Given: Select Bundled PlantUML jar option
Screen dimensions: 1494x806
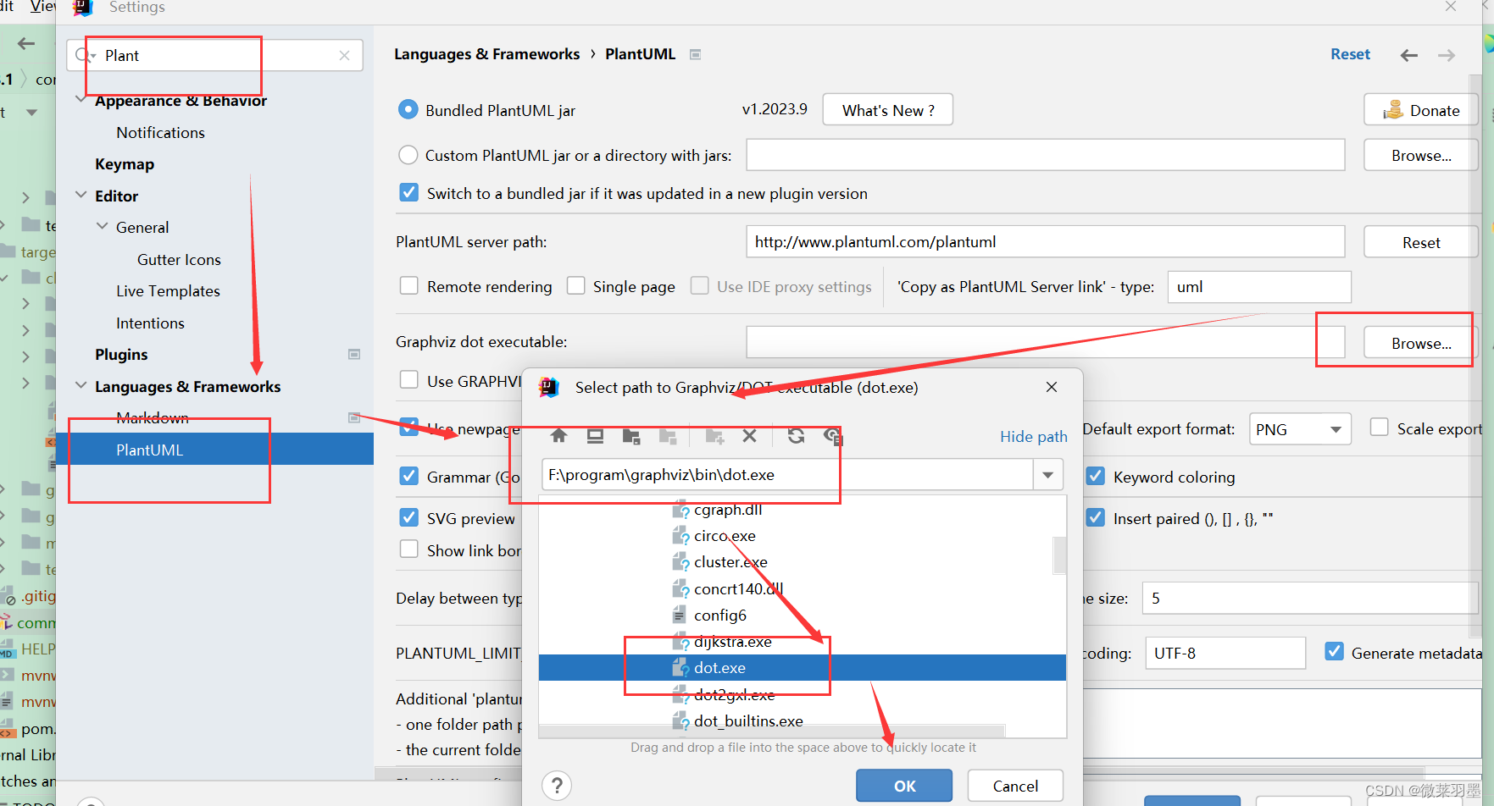Looking at the screenshot, I should pos(408,109).
